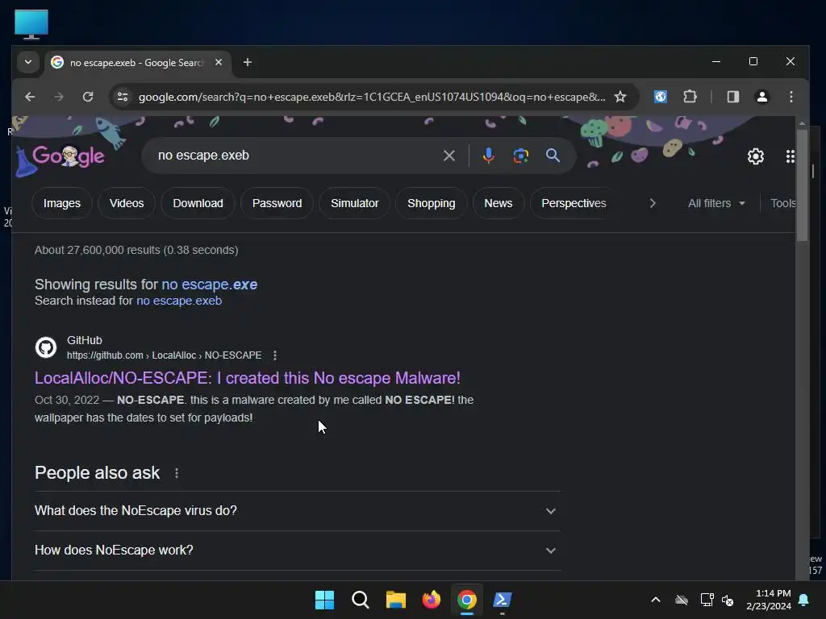Select the desktop monitor icon

31,24
